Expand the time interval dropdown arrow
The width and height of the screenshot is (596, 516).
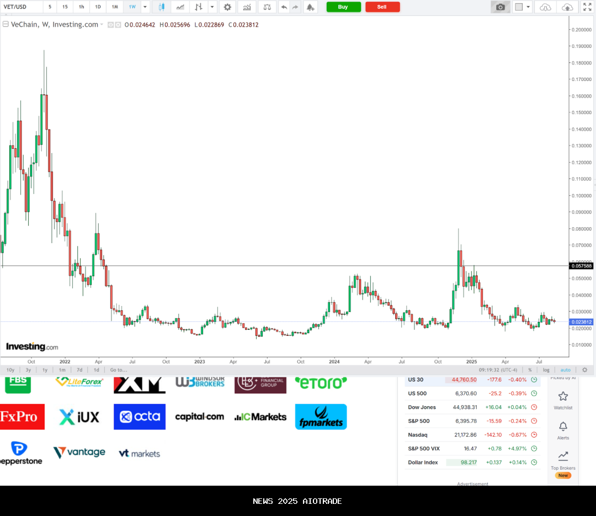click(x=145, y=7)
